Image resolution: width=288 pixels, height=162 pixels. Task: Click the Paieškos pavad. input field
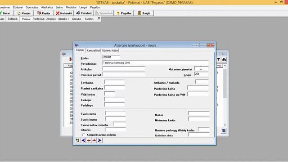124,74
